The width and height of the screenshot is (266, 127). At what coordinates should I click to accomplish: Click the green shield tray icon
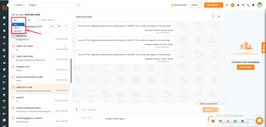point(213,121)
